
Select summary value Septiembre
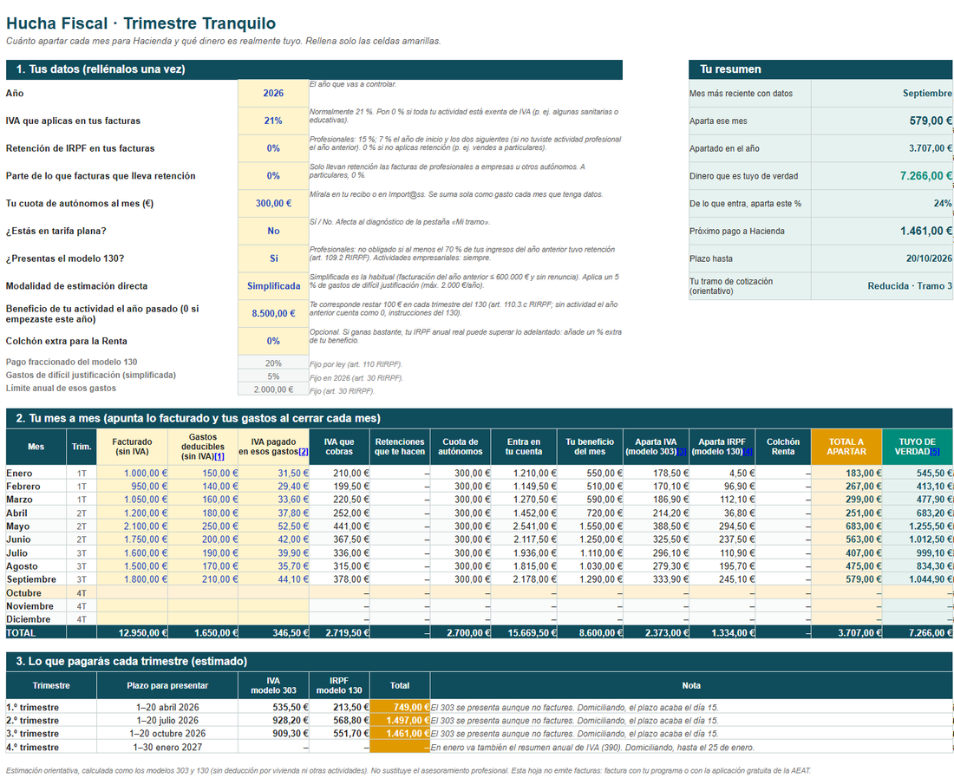(882, 93)
